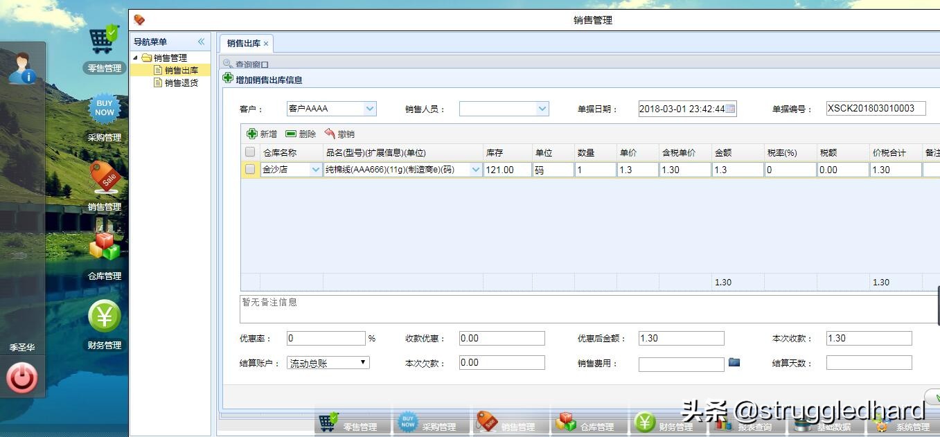Open the calendar picker beside 单据日期
The height and width of the screenshot is (437, 940).
click(729, 108)
